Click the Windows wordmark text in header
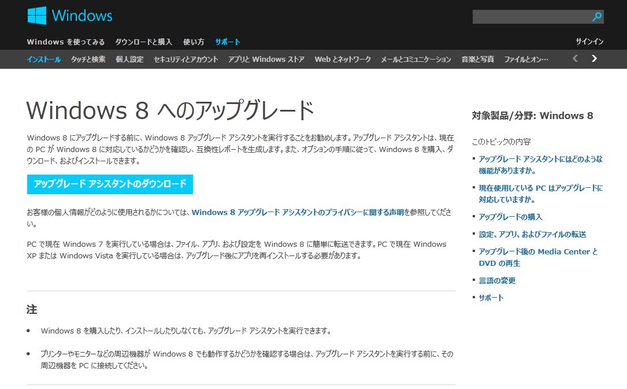 point(82,16)
